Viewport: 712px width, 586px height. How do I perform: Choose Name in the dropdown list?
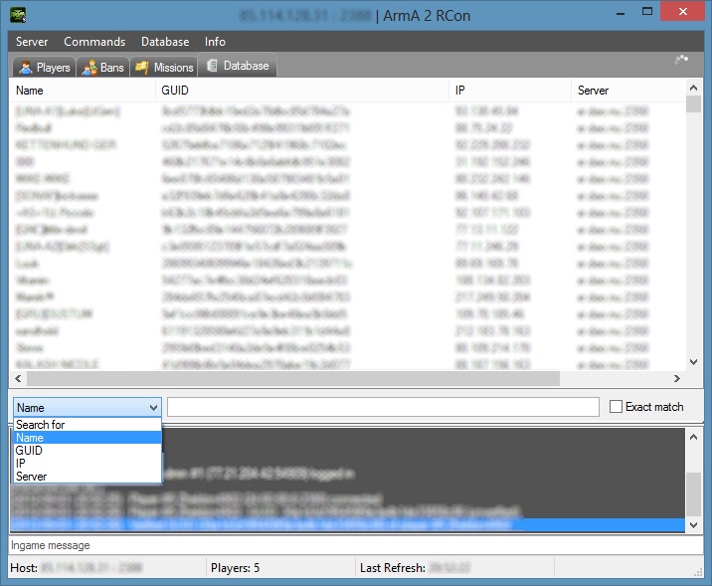pyautogui.click(x=88, y=438)
